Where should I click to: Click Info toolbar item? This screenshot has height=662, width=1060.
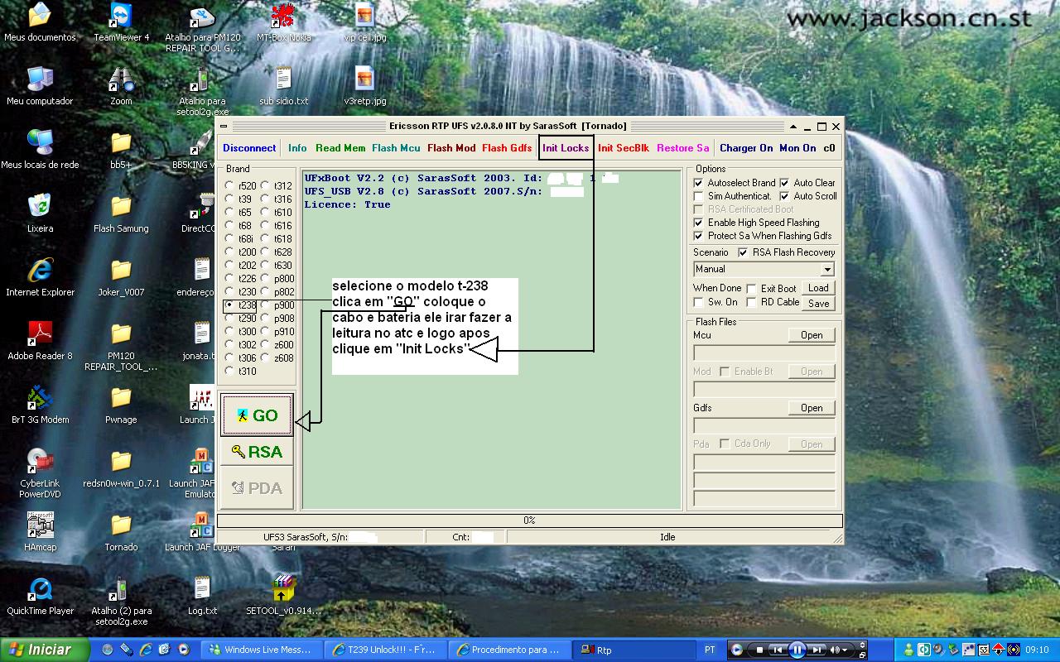297,148
